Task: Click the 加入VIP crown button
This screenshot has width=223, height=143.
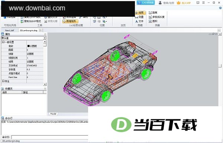Action: pyautogui.click(x=184, y=3)
